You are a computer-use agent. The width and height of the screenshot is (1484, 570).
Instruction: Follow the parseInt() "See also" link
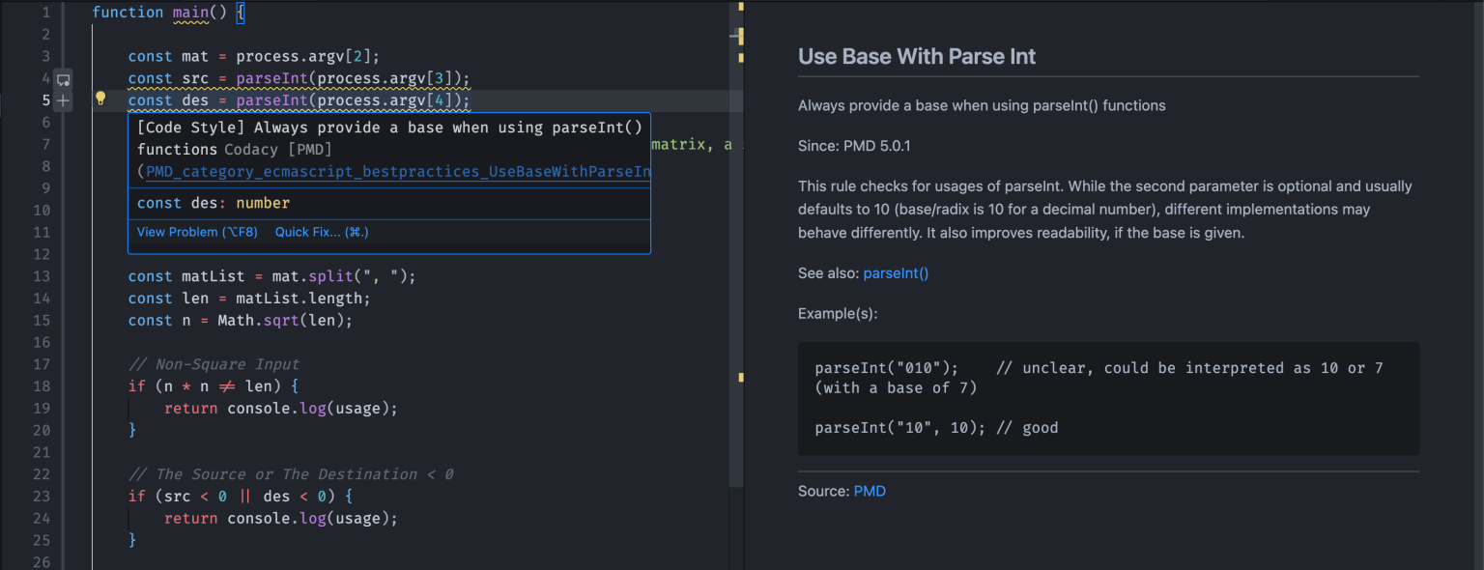[x=896, y=272]
